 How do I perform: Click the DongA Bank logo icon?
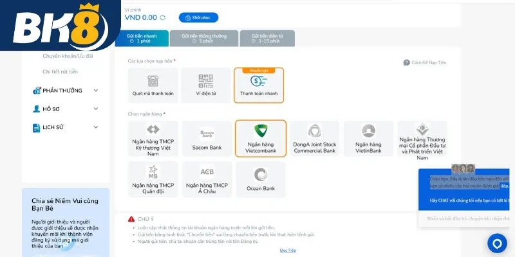pyautogui.click(x=315, y=130)
